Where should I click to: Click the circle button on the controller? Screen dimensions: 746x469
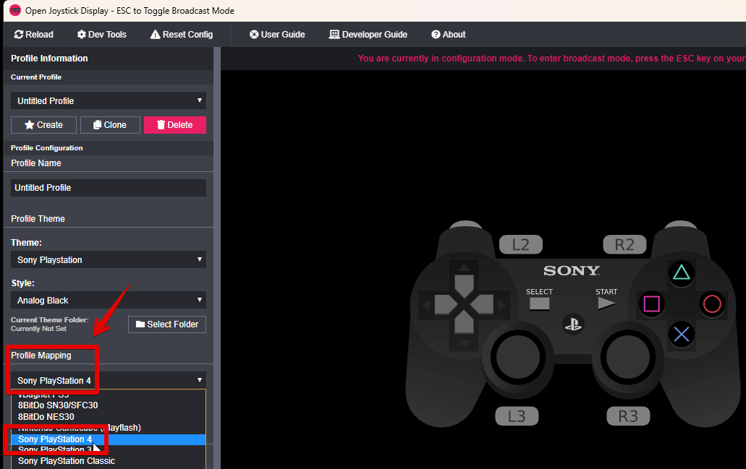click(x=712, y=304)
